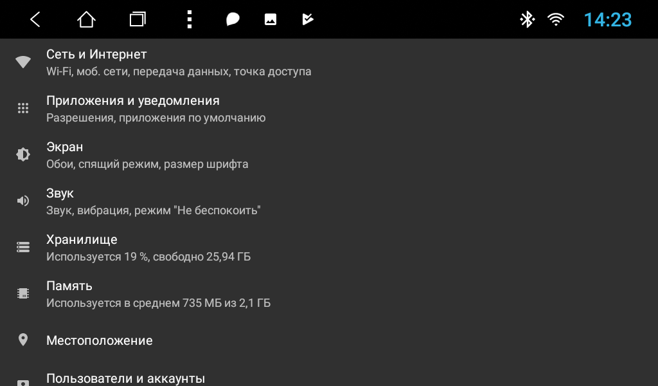Tap the Wi-Fi status icon
Viewport: 658px width, 386px height.
[x=556, y=19]
